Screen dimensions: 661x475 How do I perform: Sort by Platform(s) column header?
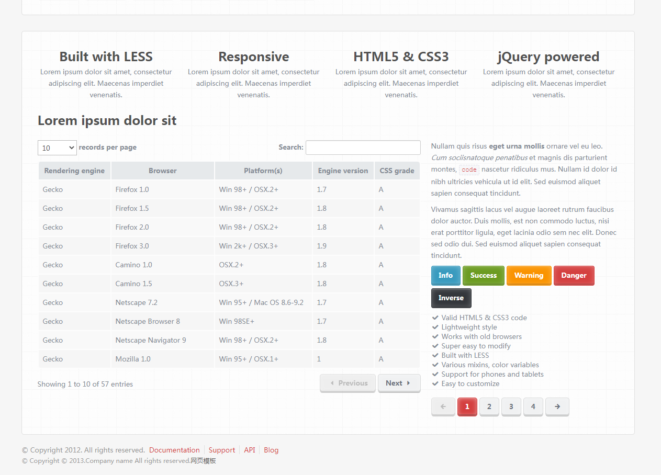click(263, 171)
